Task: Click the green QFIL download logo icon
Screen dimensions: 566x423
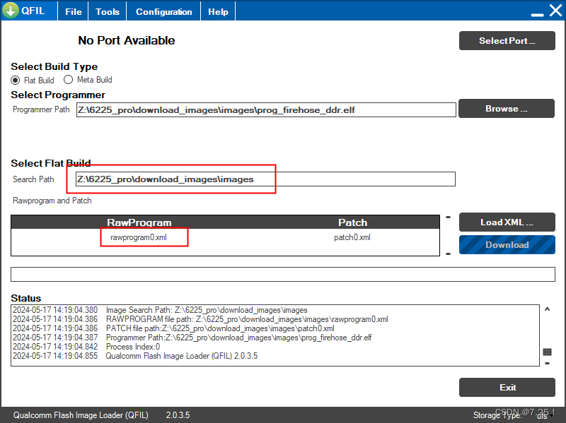Action: point(11,10)
